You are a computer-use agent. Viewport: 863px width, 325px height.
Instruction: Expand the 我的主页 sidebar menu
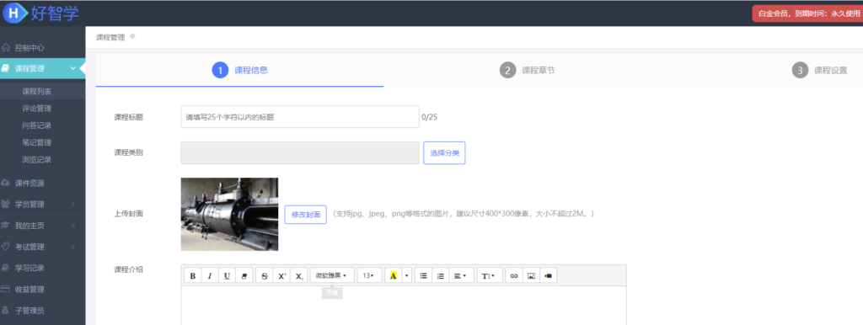(x=42, y=226)
